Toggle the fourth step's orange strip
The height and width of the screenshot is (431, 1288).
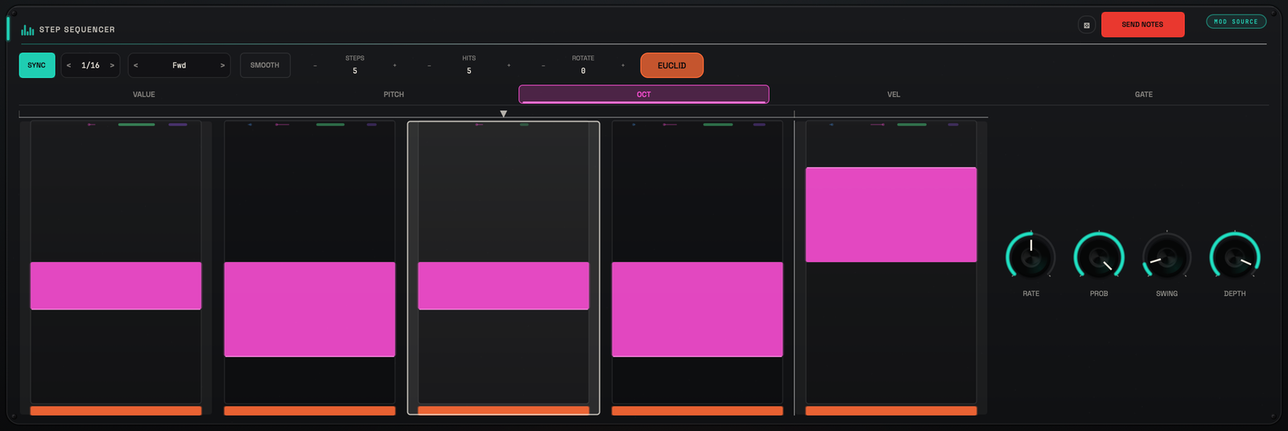click(x=697, y=411)
